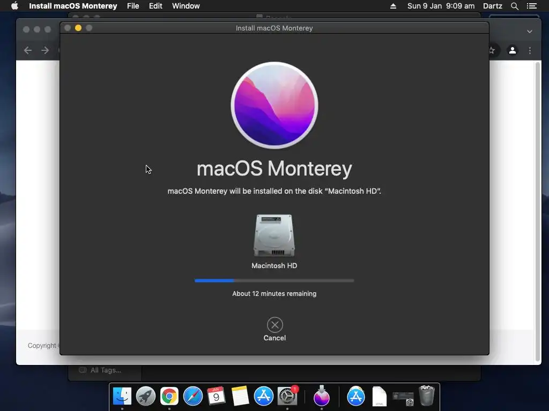The width and height of the screenshot is (549, 411).
Task: Click All Tags in the Finder window behind
Action: [x=106, y=370]
